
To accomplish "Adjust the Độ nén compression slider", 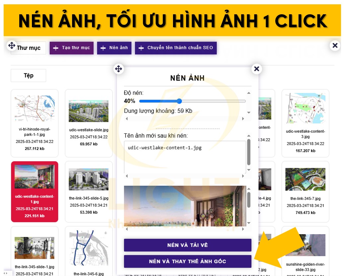I will pyautogui.click(x=192, y=101).
